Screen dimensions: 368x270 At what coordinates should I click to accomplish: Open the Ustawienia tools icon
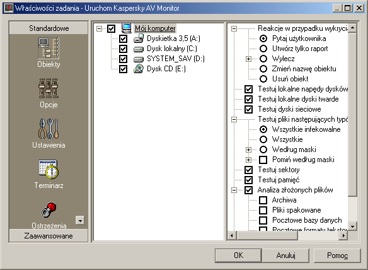(49, 129)
